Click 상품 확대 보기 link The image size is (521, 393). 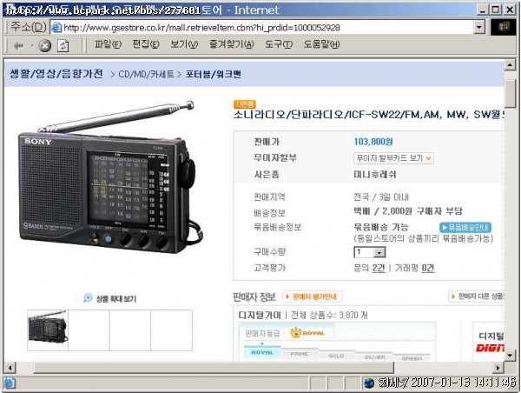(x=116, y=298)
